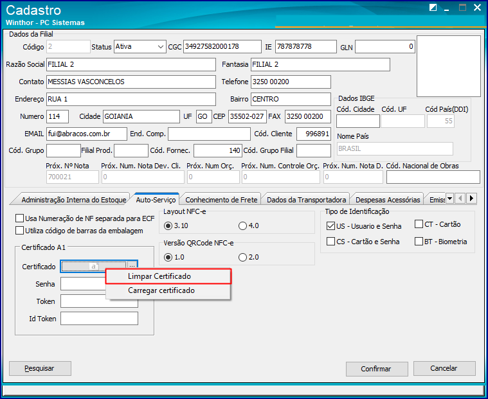Click the FAX input field

[x=308, y=117]
